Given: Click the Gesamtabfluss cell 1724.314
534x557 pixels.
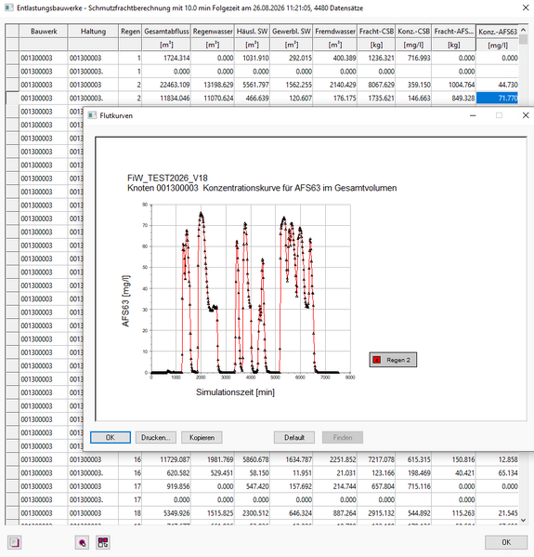Looking at the screenshot, I should pyautogui.click(x=166, y=58).
